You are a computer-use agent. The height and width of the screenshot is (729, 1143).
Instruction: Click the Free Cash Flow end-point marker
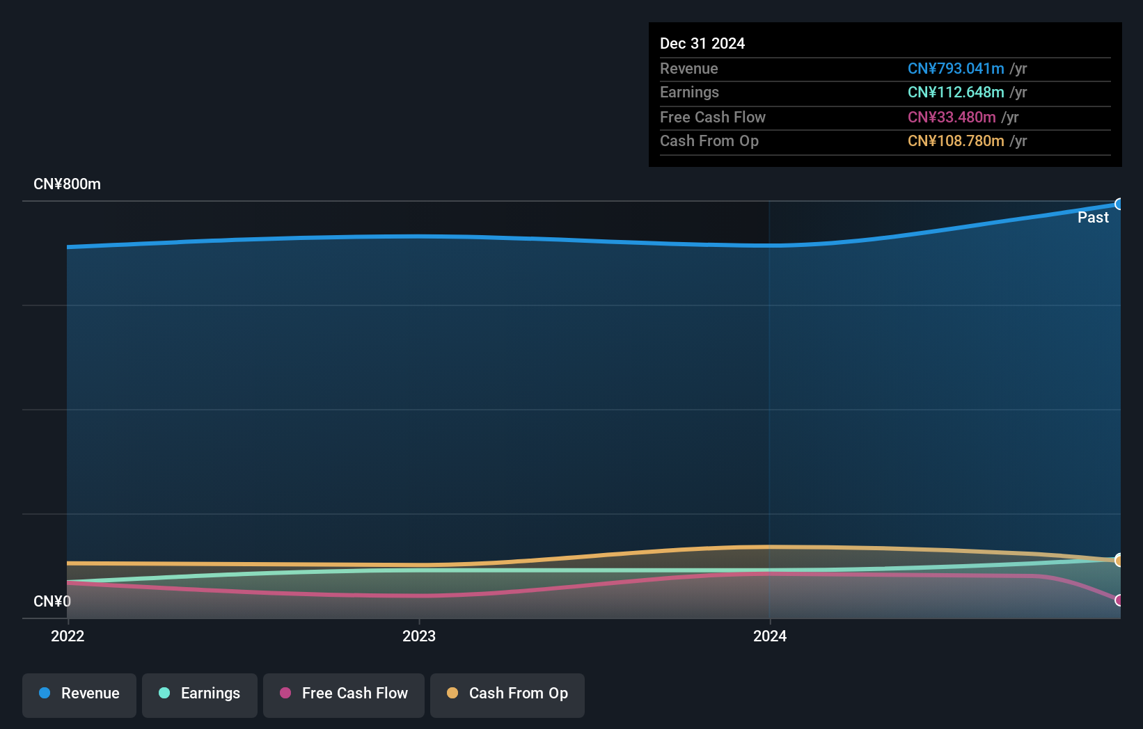point(1119,600)
